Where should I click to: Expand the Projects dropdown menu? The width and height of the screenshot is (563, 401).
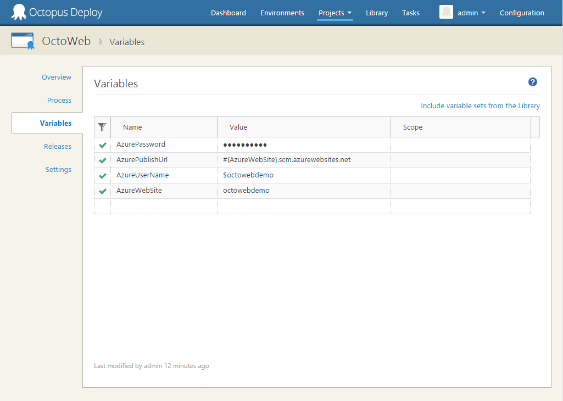point(335,13)
